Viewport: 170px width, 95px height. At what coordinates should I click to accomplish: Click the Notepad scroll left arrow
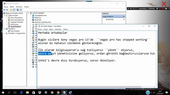[38, 87]
